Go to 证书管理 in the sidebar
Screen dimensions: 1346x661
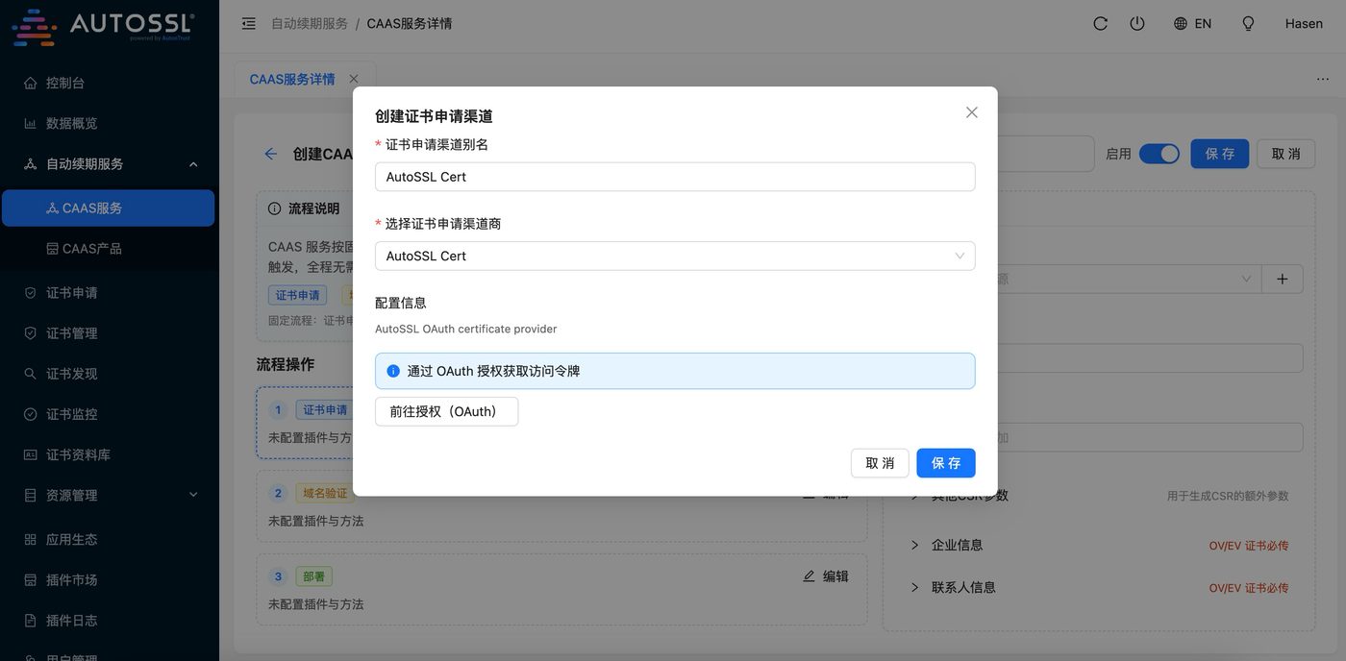[110, 332]
